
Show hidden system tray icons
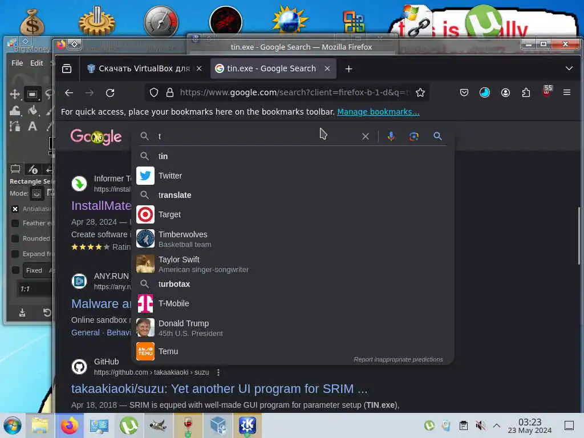click(x=497, y=425)
